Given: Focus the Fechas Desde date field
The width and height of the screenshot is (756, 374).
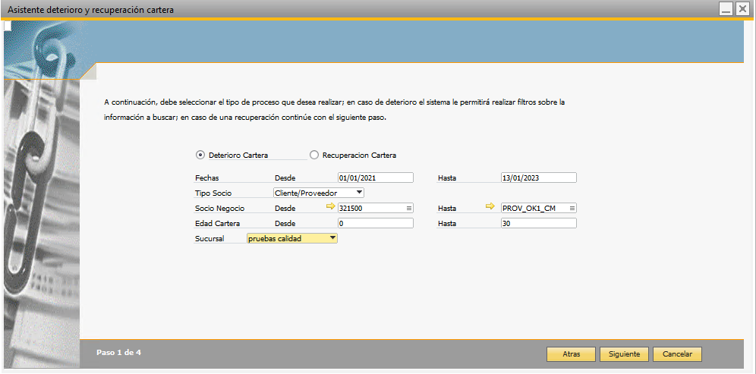Looking at the screenshot, I should point(375,178).
